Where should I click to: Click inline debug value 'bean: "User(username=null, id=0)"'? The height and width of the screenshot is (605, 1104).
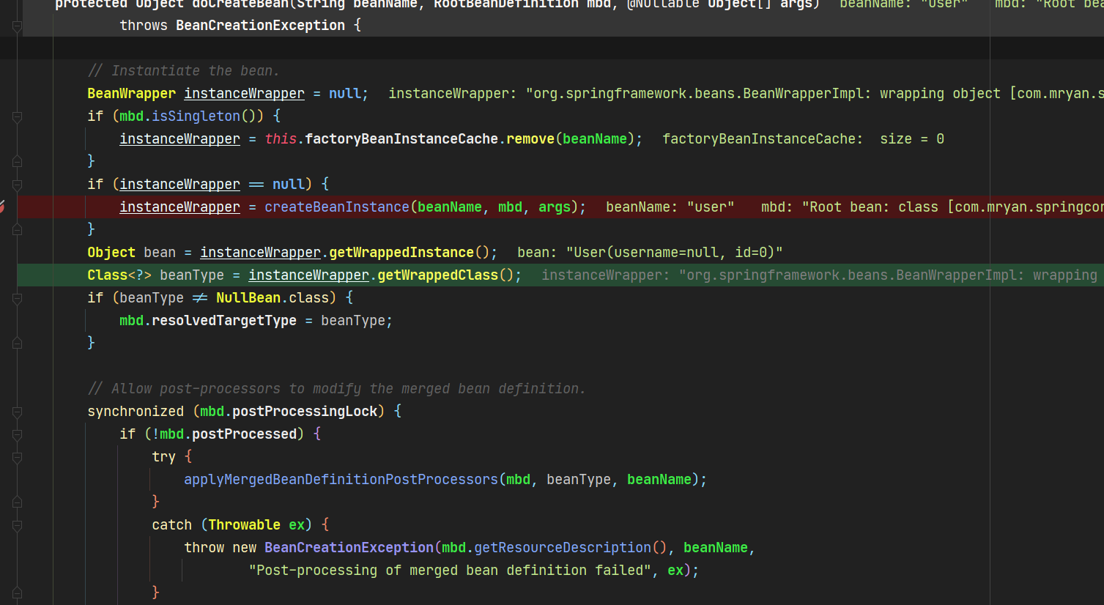650,253
